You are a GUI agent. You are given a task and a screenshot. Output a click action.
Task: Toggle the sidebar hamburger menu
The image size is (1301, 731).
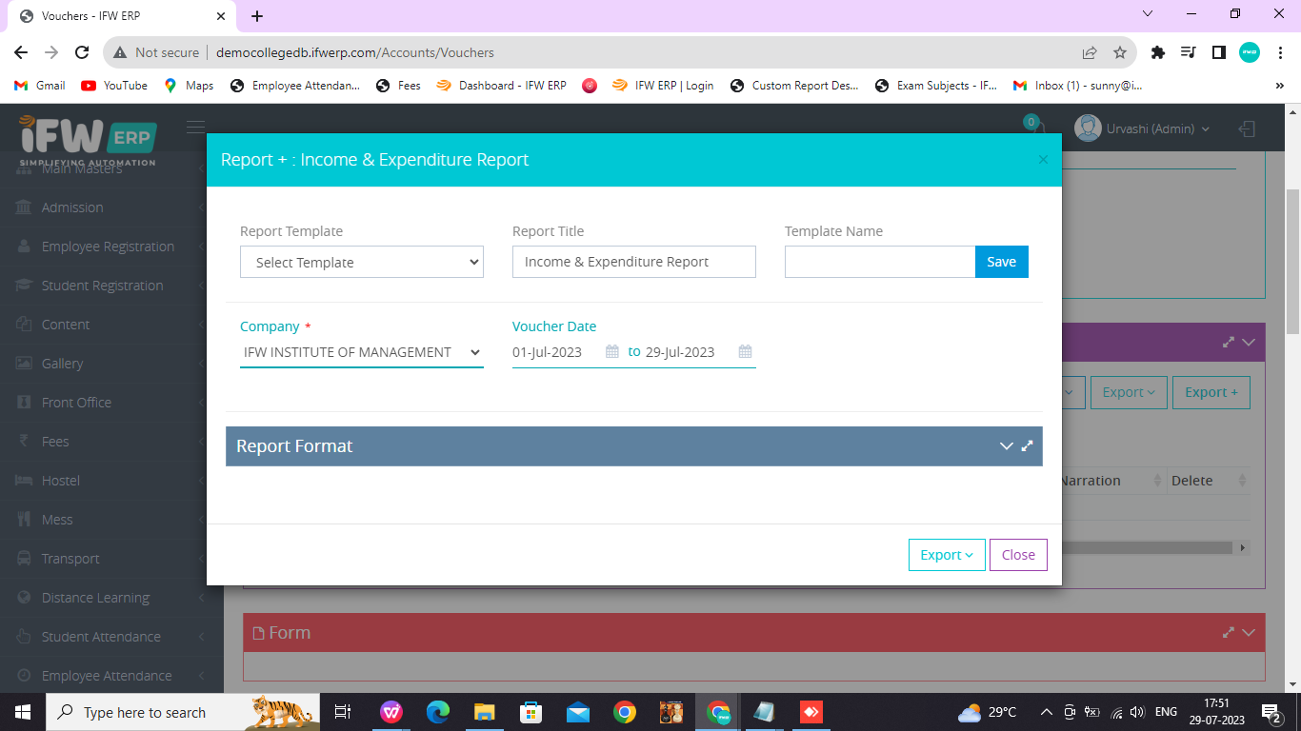point(195,127)
